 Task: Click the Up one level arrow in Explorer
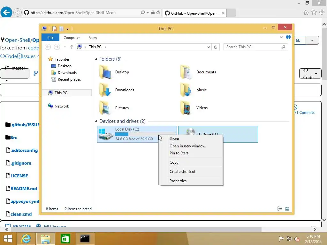pyautogui.click(x=72, y=47)
